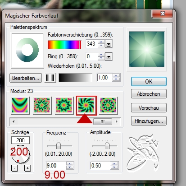Click the grayscale repeat gradient bar
Screen dimensions: 186x186
(x=76, y=78)
